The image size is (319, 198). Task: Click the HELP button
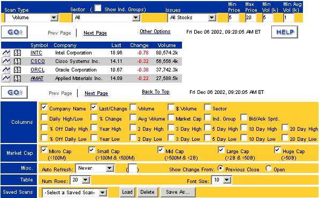click(x=285, y=32)
